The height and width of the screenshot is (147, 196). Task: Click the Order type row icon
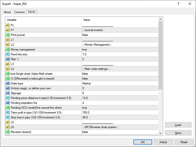tap(8, 83)
